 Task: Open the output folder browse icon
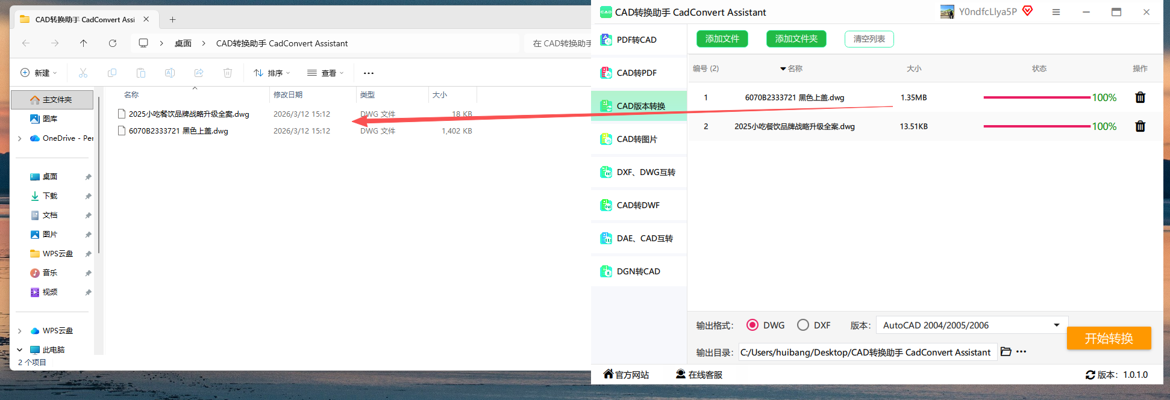point(1006,352)
